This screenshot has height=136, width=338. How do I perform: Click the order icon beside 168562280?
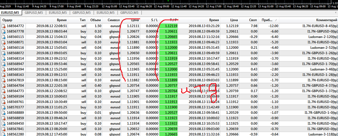click(x=3, y=134)
